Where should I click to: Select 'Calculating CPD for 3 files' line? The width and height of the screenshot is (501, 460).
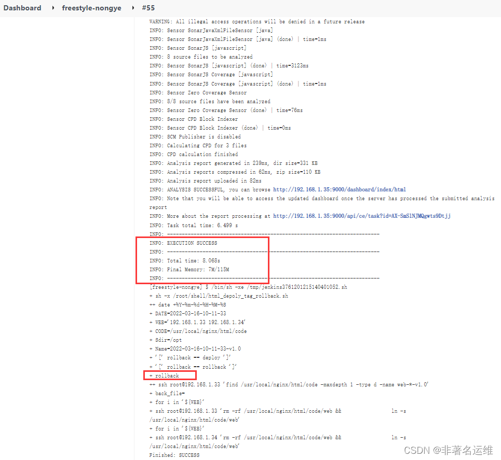198,146
